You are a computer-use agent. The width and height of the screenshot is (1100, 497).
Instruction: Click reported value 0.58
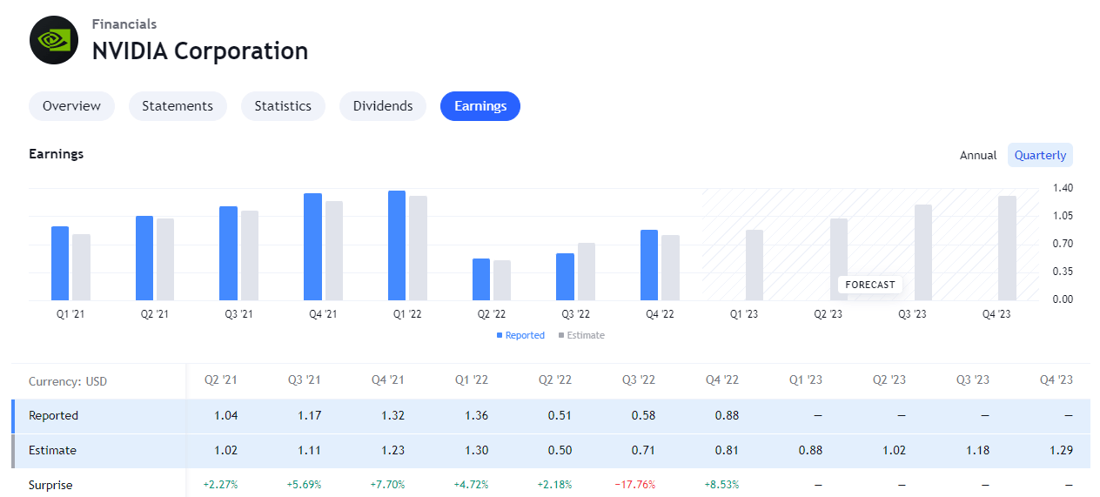pos(643,415)
